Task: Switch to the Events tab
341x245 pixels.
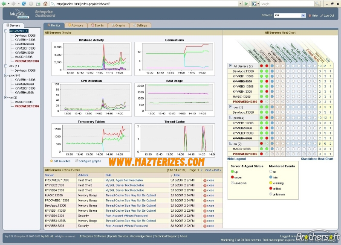Action: pyautogui.click(x=98, y=25)
